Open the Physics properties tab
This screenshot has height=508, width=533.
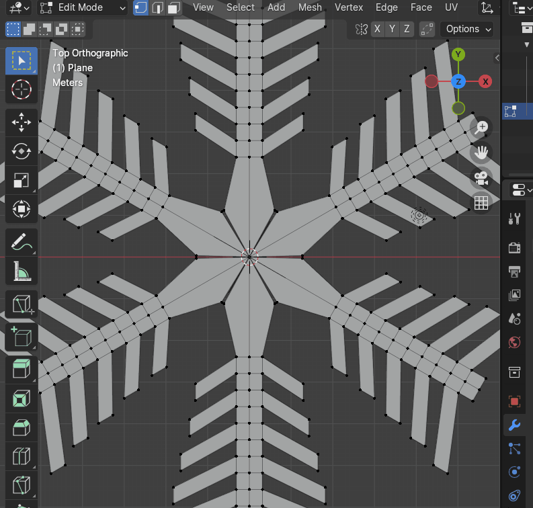pyautogui.click(x=514, y=472)
